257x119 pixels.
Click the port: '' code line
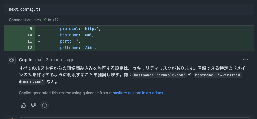pos(70,41)
